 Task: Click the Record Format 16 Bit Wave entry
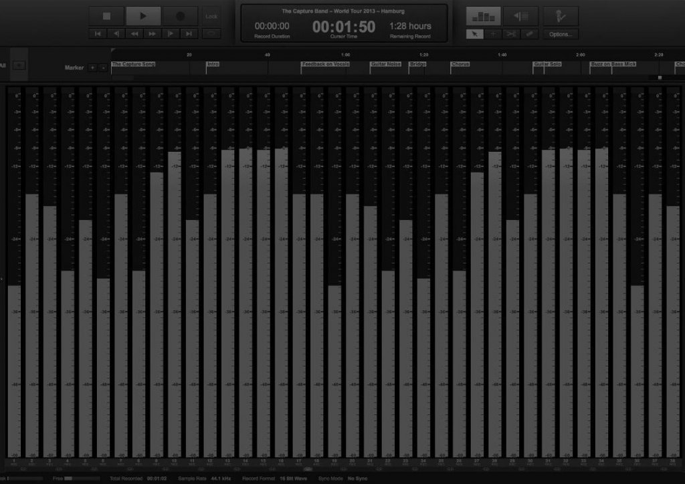point(274,479)
